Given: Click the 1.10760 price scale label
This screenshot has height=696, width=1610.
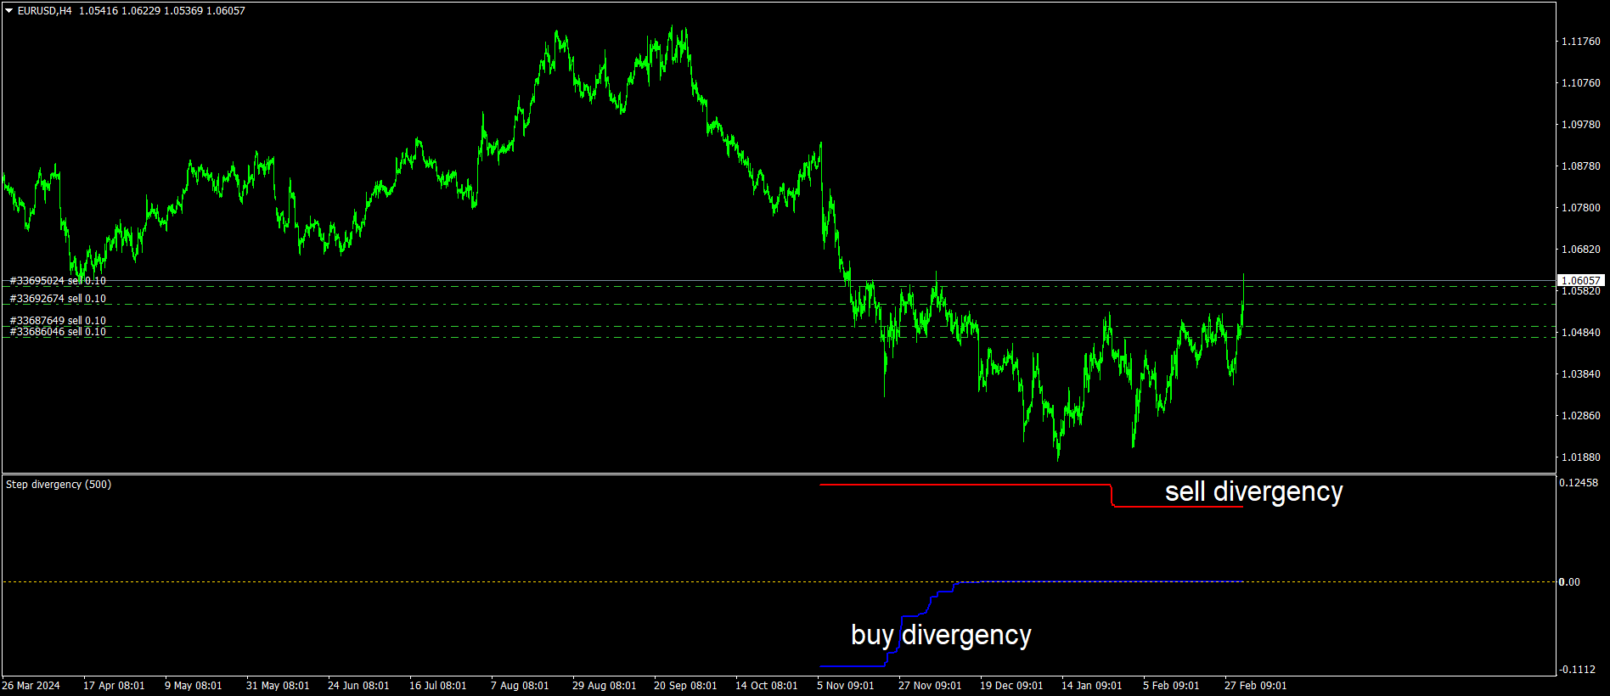Looking at the screenshot, I should click(1581, 83).
